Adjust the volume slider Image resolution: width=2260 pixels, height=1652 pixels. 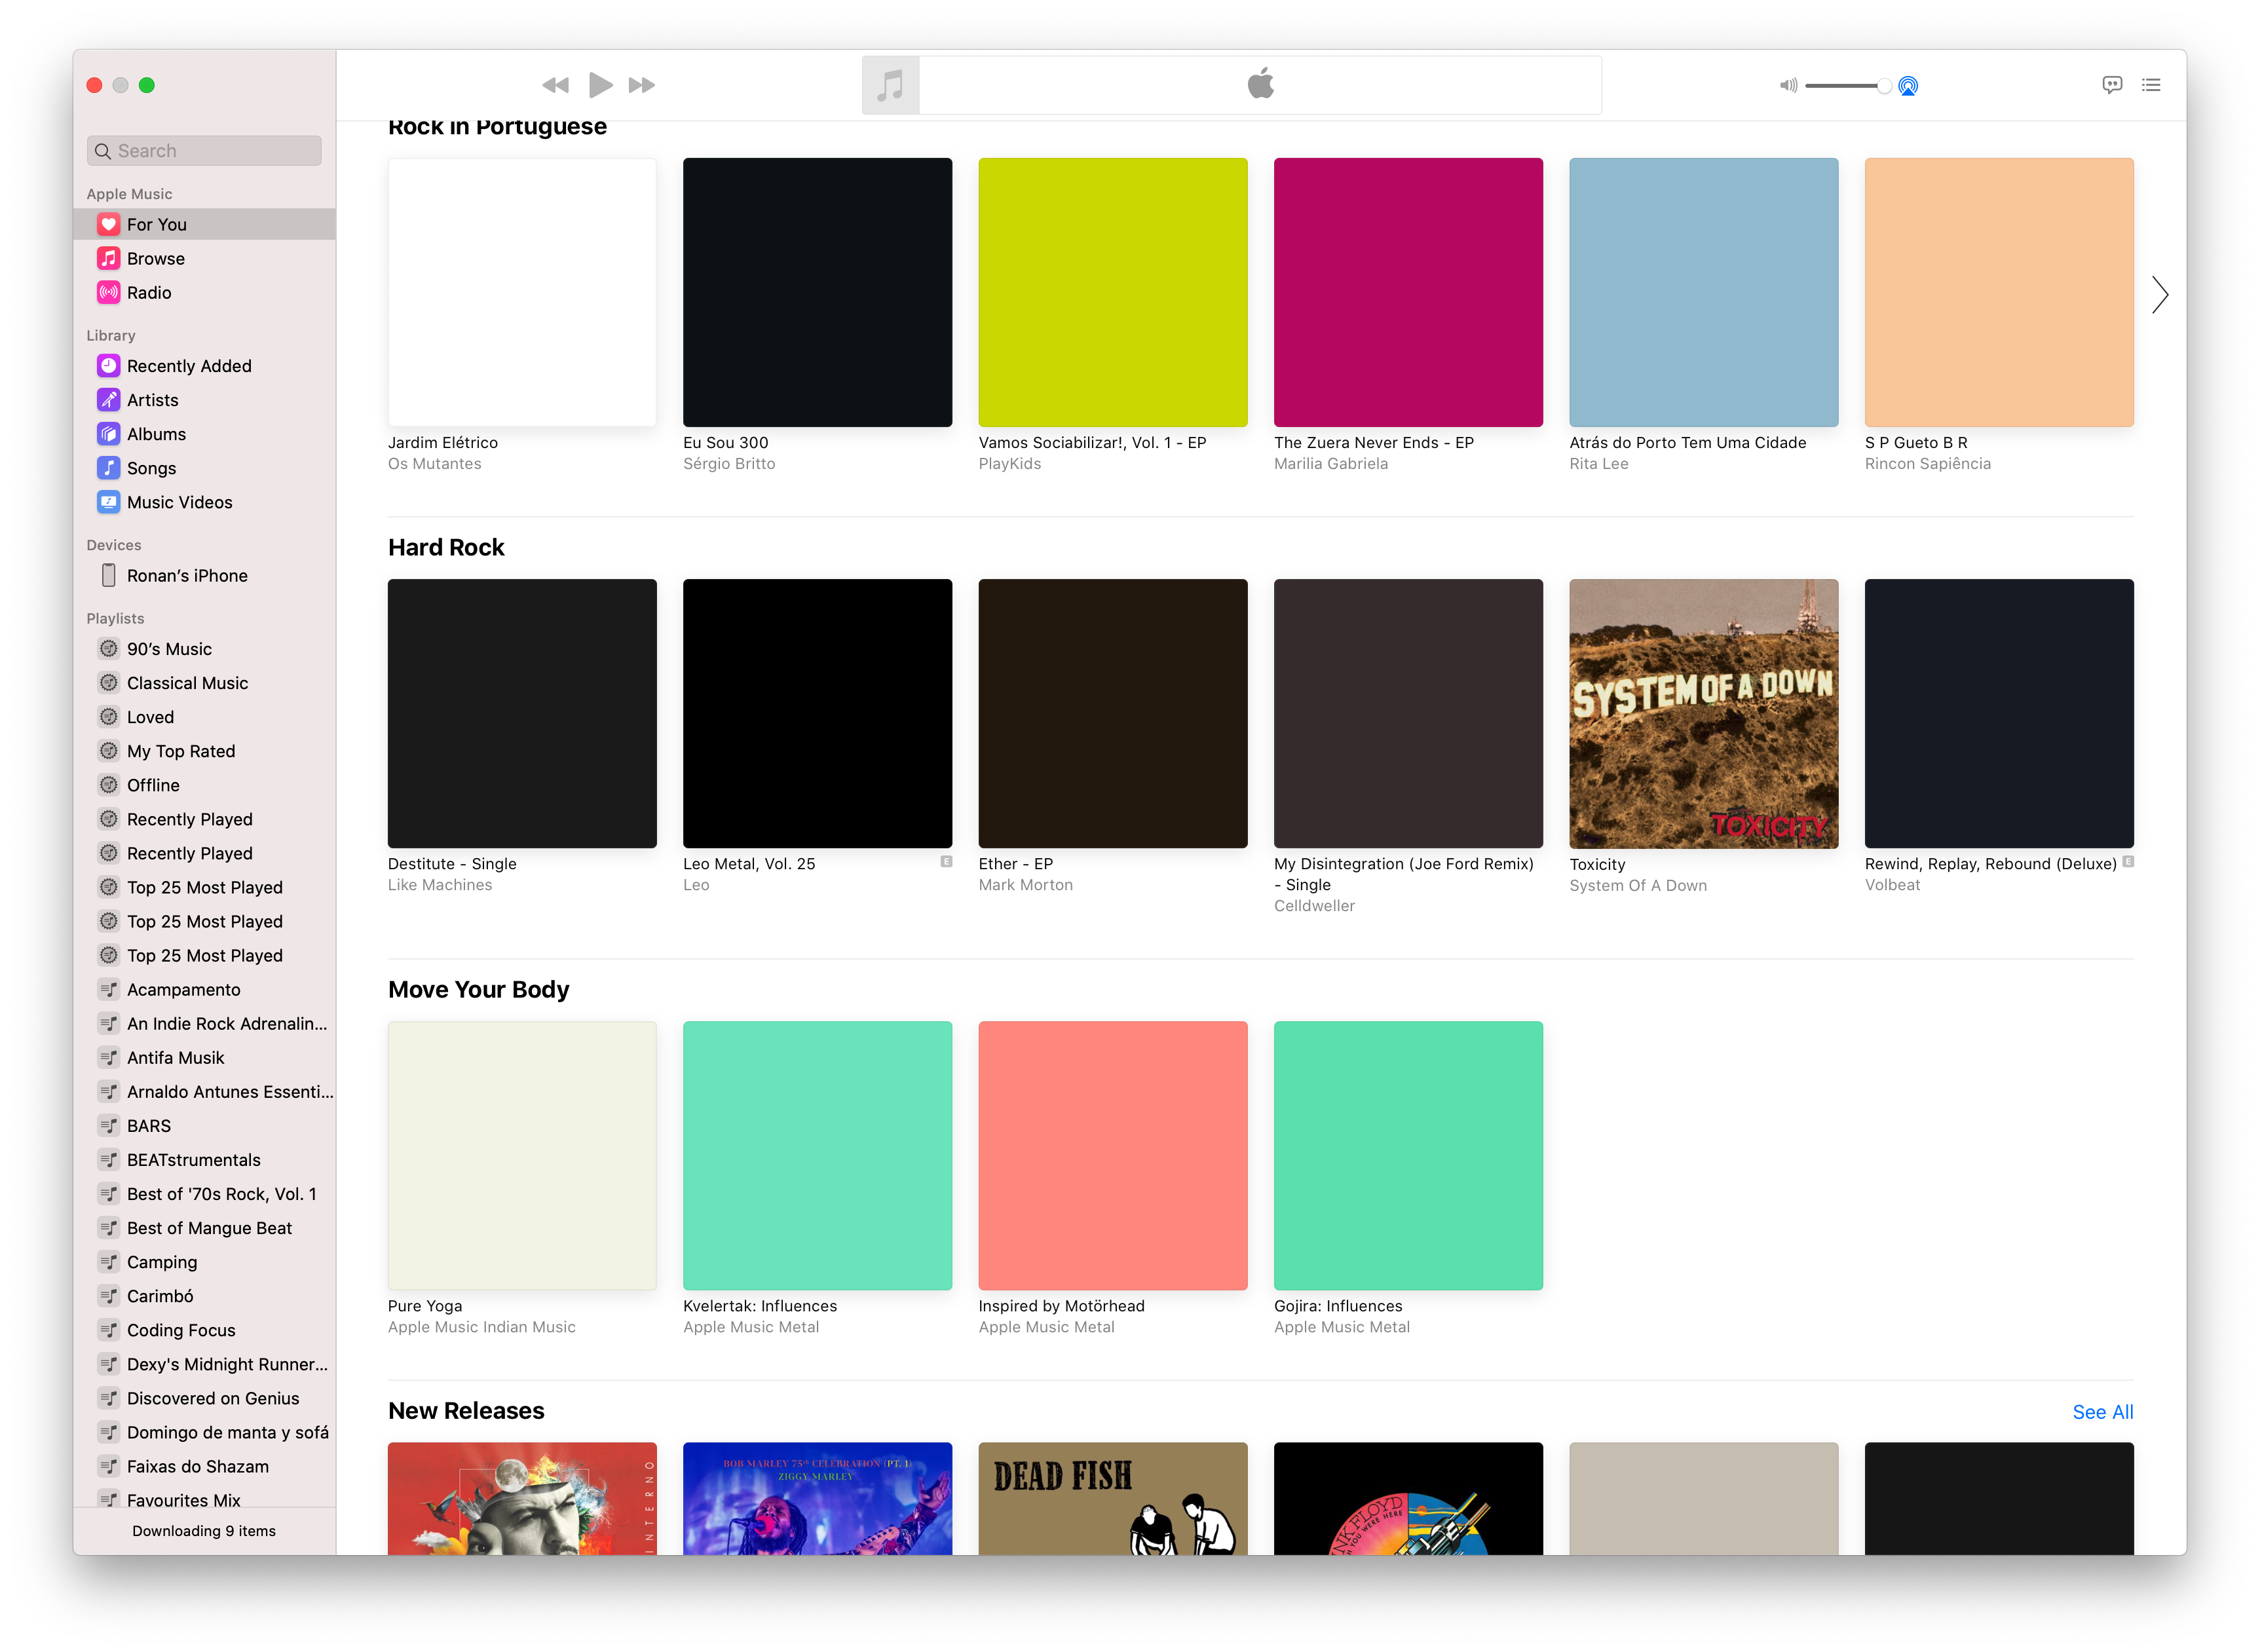pyautogui.click(x=1846, y=86)
